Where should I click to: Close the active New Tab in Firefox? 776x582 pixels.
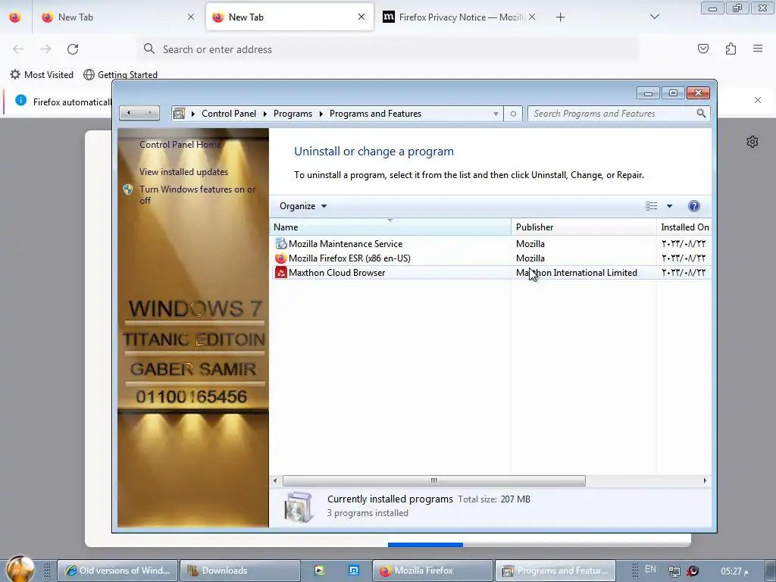tap(361, 17)
